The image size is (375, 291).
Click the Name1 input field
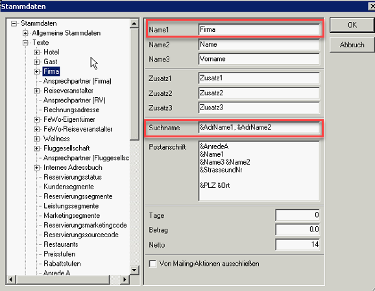(x=259, y=30)
